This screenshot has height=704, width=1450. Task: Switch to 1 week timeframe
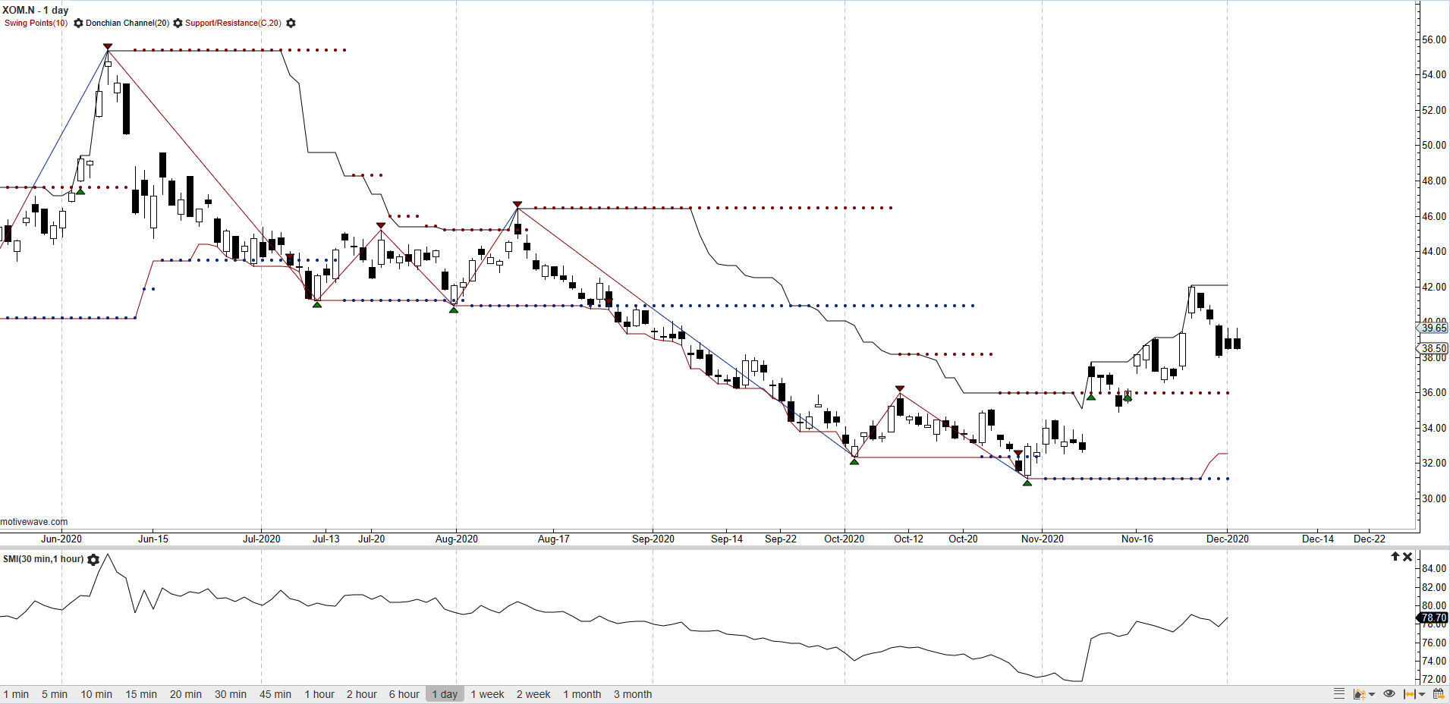[x=487, y=694]
